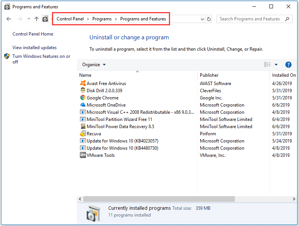Open the Organize dropdown menu
Image resolution: width=299 pixels, height=226 pixels.
tap(94, 65)
